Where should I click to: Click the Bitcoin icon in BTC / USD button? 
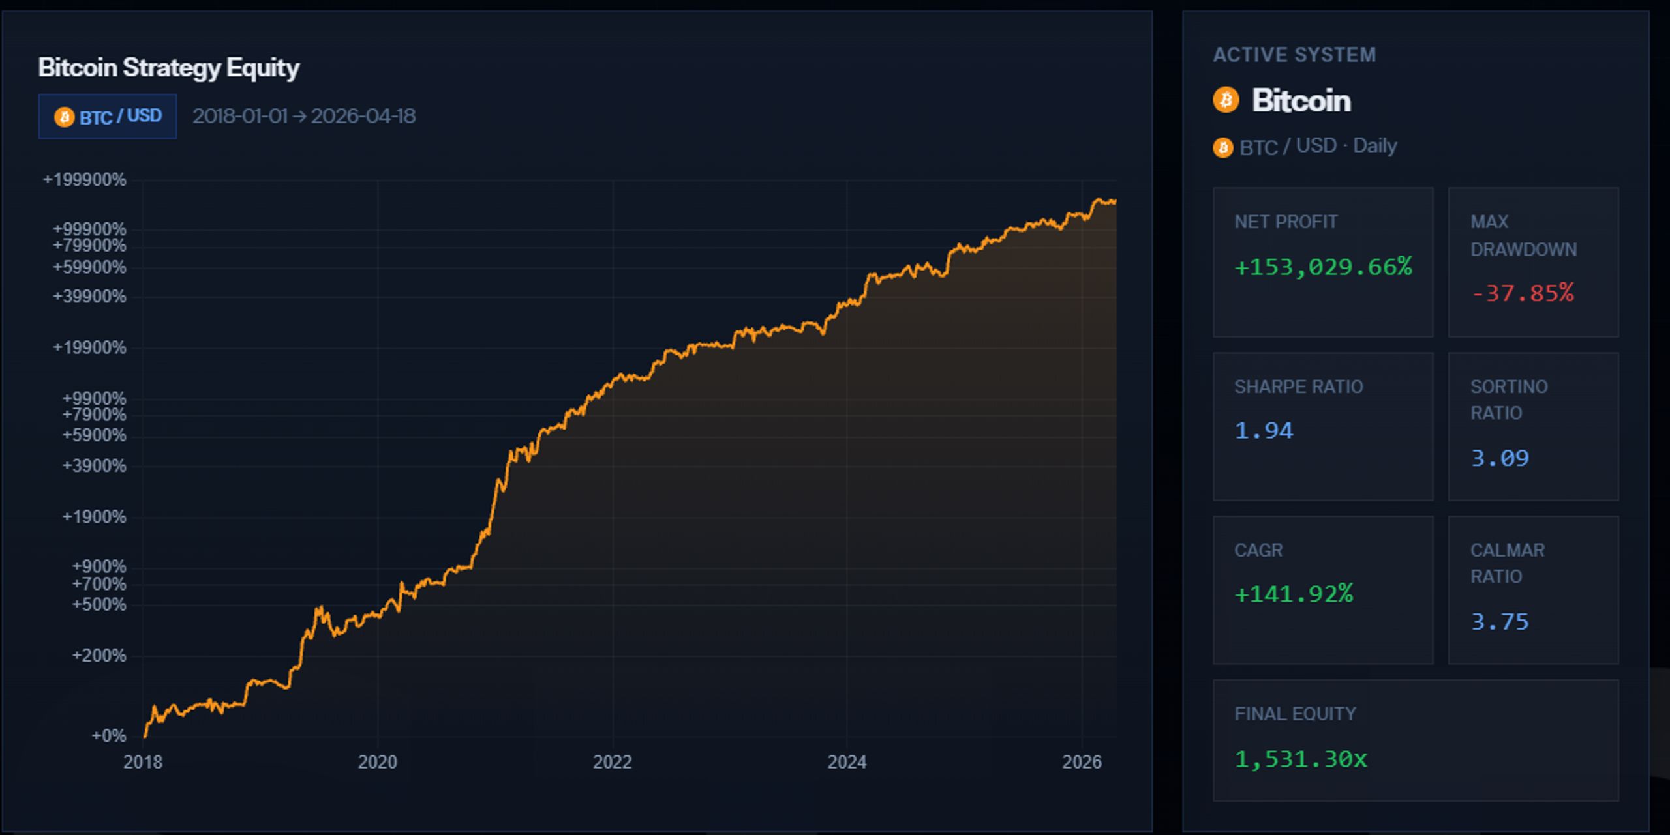(64, 117)
